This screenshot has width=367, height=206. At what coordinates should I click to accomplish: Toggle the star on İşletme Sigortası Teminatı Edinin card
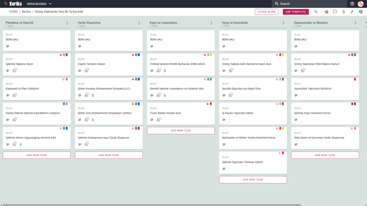280,153
